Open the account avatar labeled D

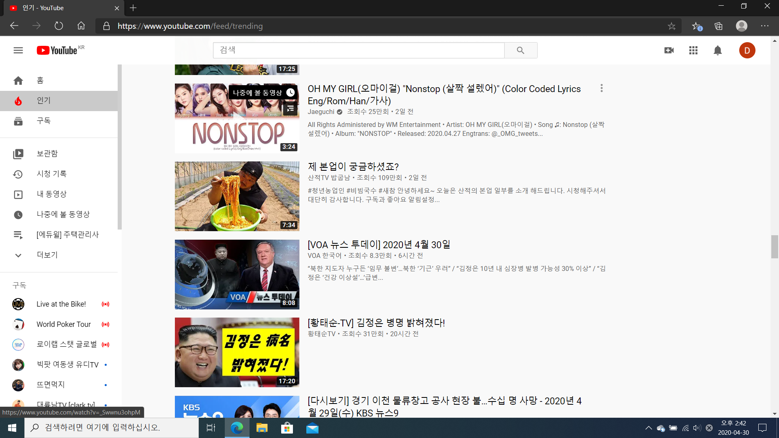click(747, 50)
